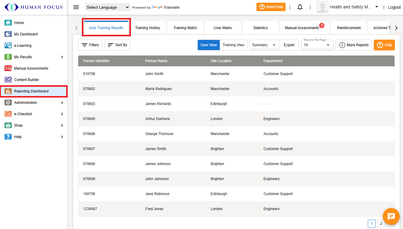Switch to User View toggle

pos(209,45)
